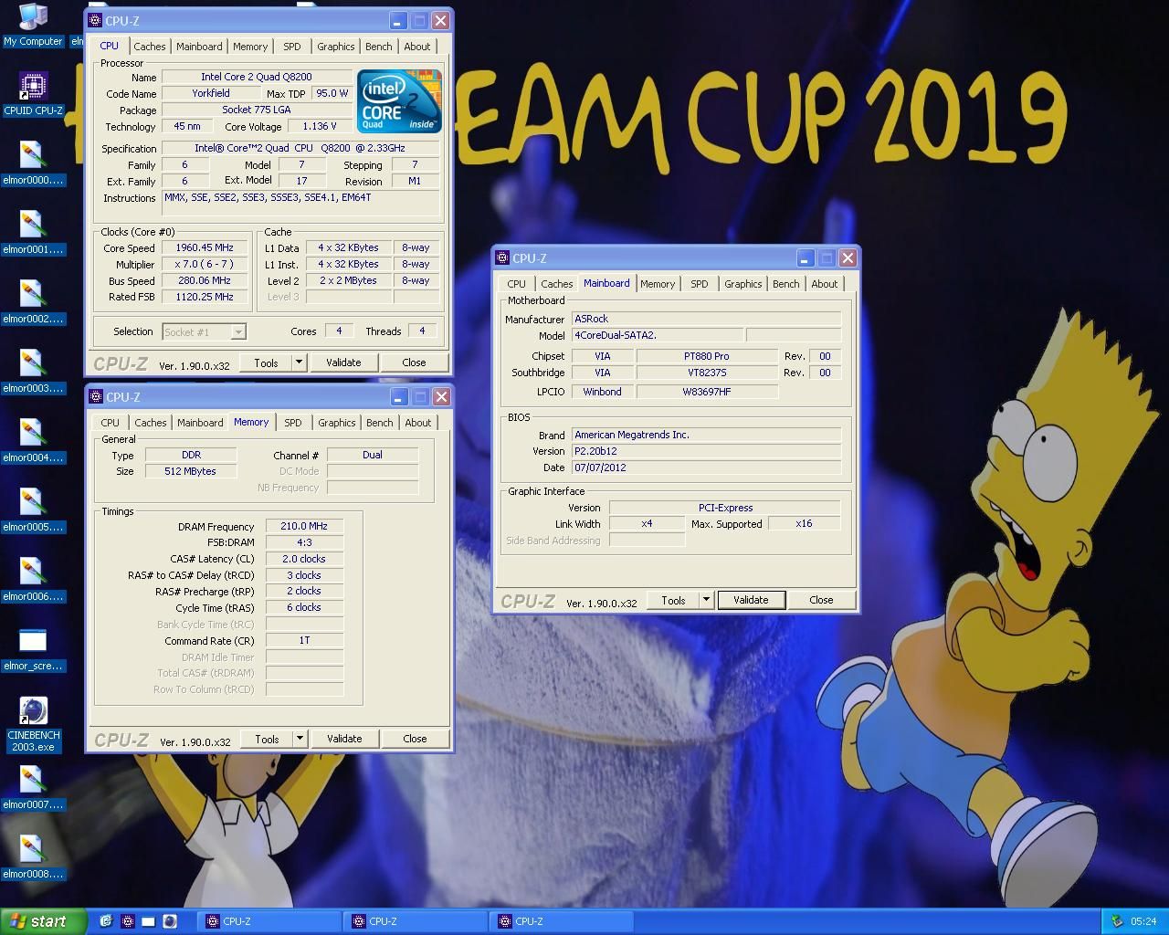Click the Core Voltage value 1.136 V
Screen dimensions: 1169x935
(x=320, y=126)
